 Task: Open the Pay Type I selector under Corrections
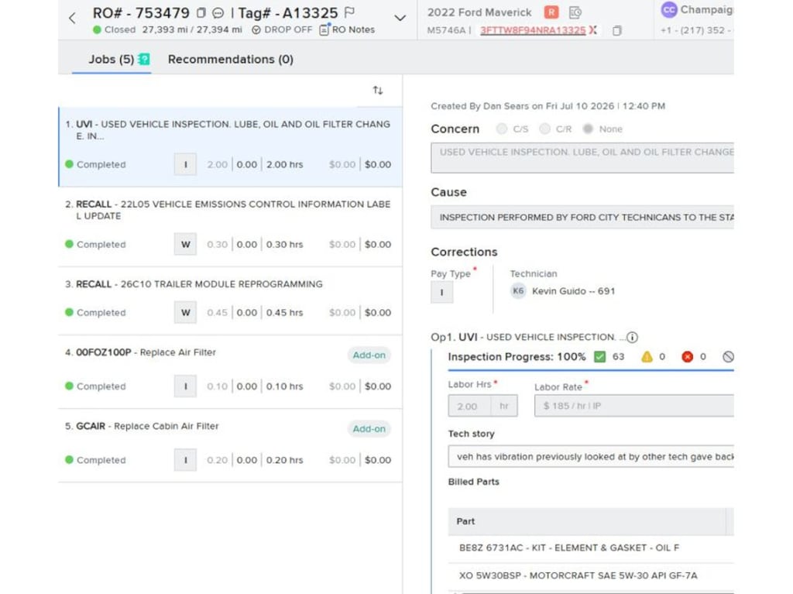coord(442,292)
